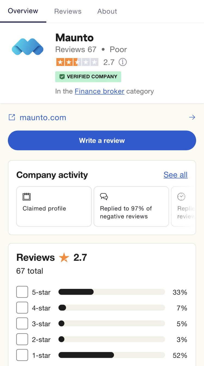The image size is (204, 366).
Task: Check the 3-star filter checkbox
Action: [22, 324]
